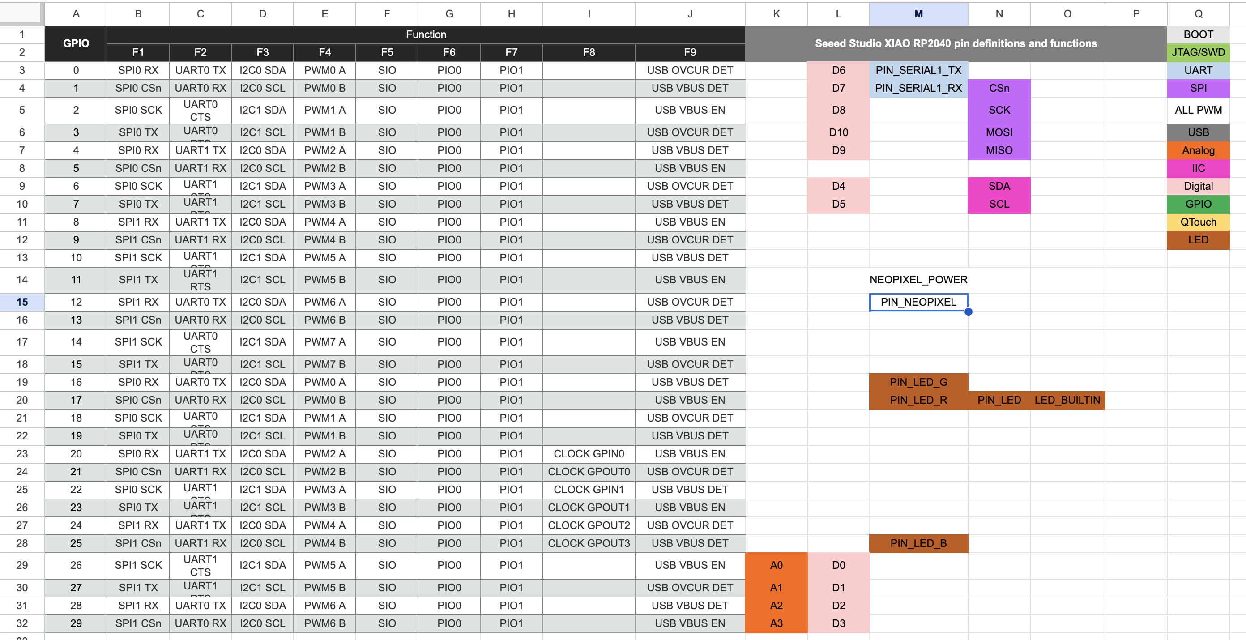This screenshot has height=640, width=1246.
Task: Select row 15 header
Action: coord(22,303)
